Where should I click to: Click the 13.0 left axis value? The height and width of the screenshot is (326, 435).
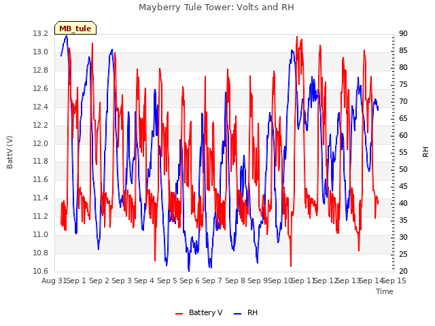pyautogui.click(x=41, y=52)
